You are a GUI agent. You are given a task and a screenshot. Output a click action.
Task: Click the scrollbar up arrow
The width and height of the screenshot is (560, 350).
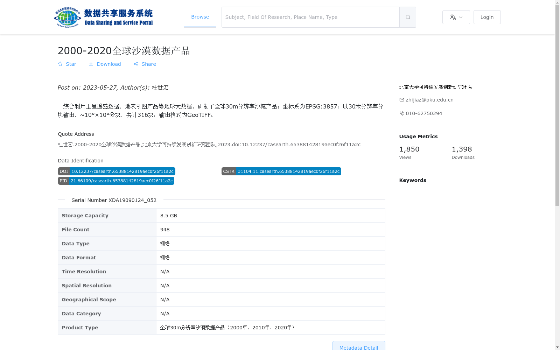(557, 2)
